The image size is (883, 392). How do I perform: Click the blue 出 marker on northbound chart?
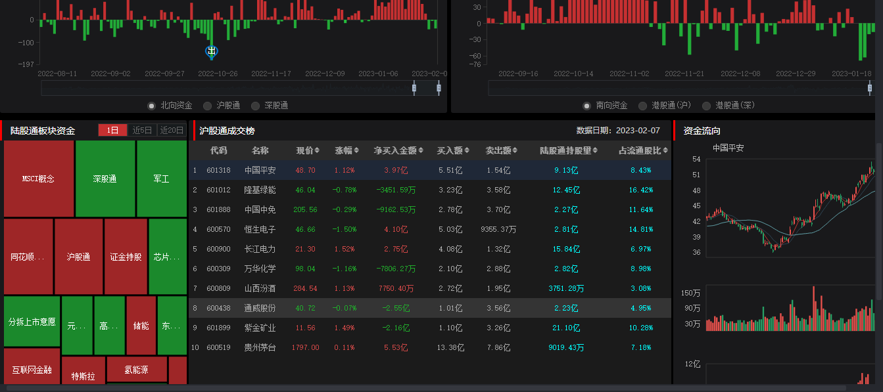[x=211, y=51]
